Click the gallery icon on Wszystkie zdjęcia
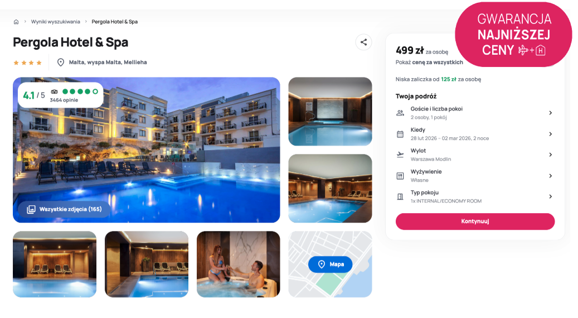The height and width of the screenshot is (318, 578). tap(31, 209)
